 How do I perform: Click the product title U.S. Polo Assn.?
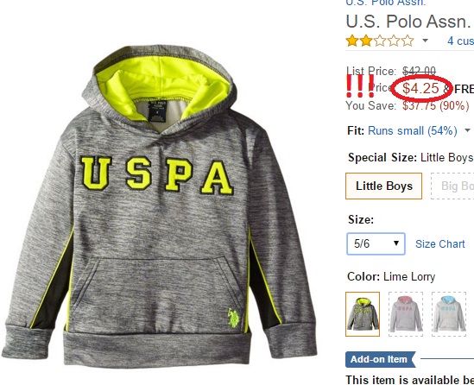click(409, 22)
